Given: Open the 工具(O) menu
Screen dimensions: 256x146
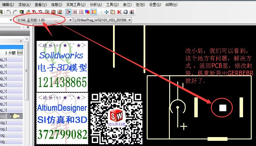Looking at the screenshot, I should tap(112, 5).
